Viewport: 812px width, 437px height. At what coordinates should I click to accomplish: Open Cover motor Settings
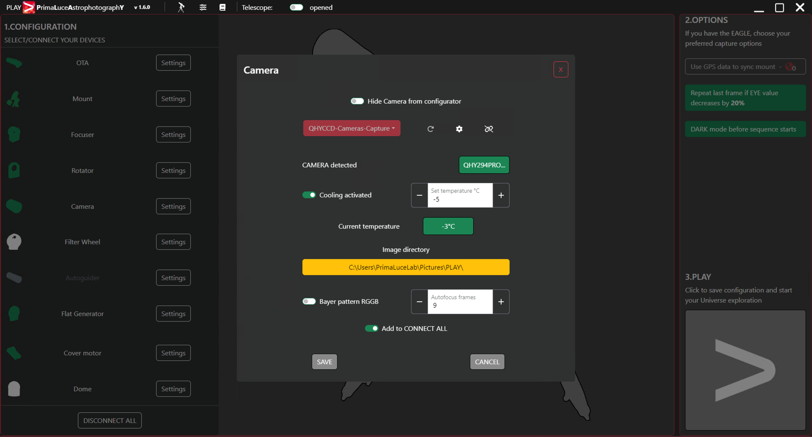point(173,353)
